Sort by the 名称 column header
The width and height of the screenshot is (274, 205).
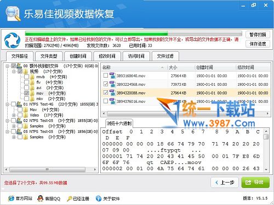(x=134, y=67)
